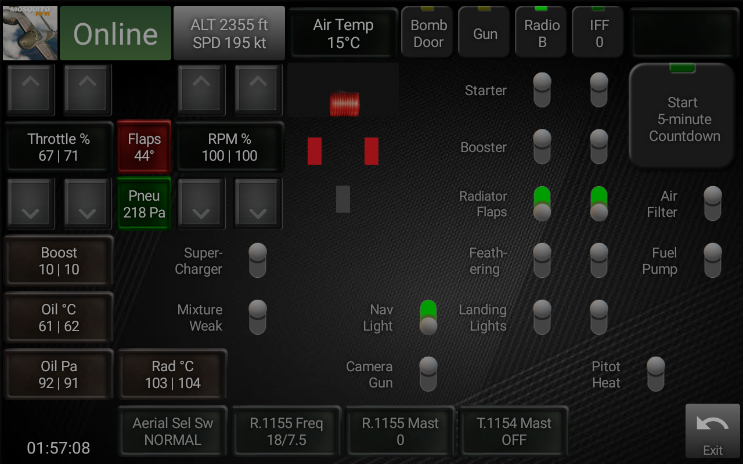The image size is (743, 464).
Task: Click the Throttle increase chevron
Action: click(x=30, y=90)
